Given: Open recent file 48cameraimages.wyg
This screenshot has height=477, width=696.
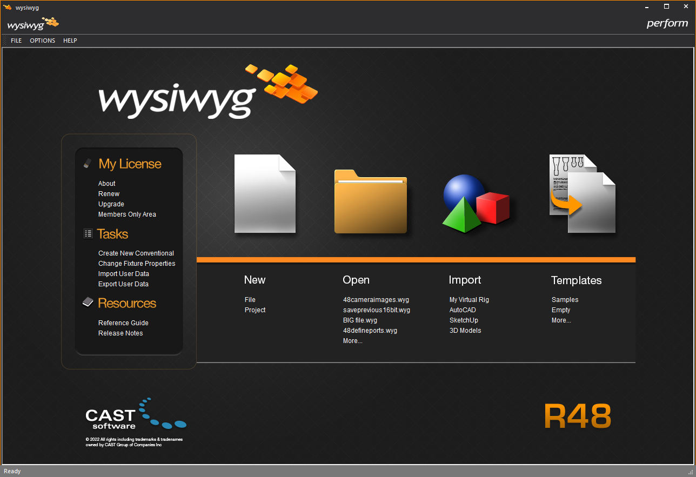Looking at the screenshot, I should (x=376, y=300).
